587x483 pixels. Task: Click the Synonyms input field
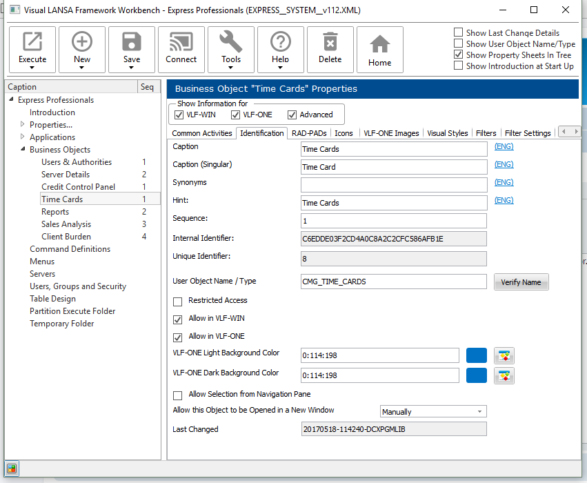[394, 185]
